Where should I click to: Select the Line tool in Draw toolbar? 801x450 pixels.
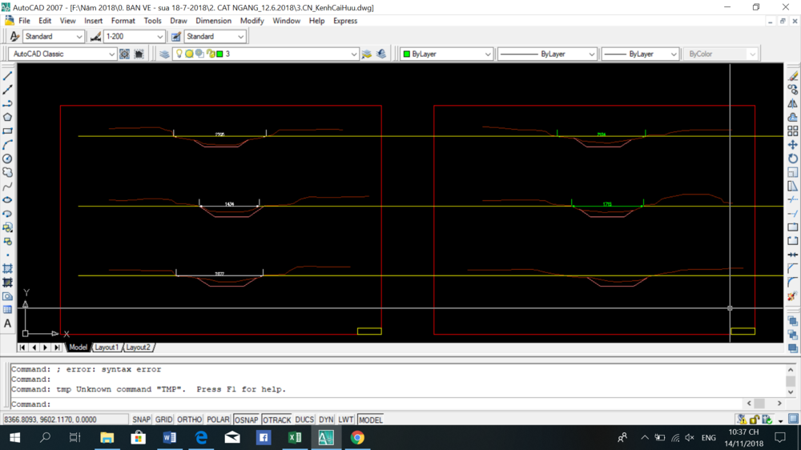click(x=8, y=76)
